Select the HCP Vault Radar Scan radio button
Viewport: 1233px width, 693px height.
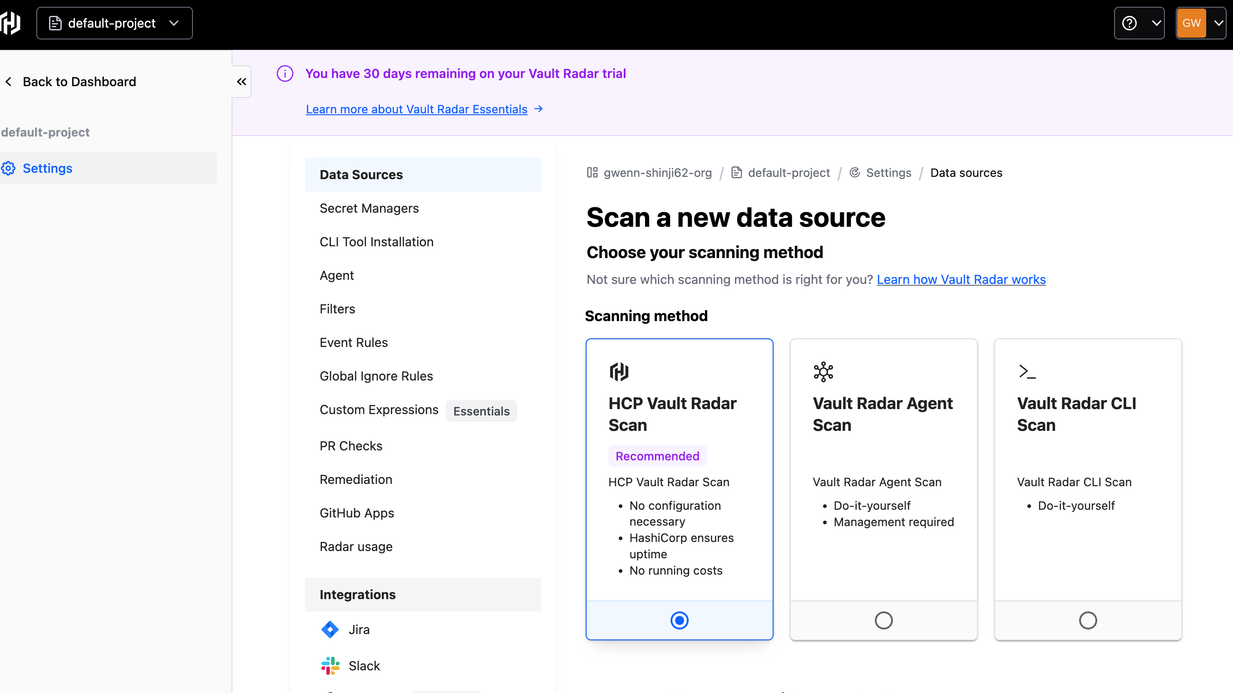679,620
